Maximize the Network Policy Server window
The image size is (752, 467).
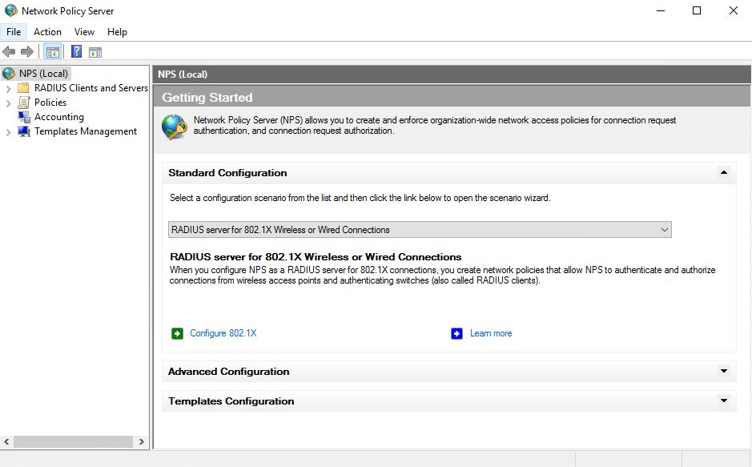click(x=697, y=10)
